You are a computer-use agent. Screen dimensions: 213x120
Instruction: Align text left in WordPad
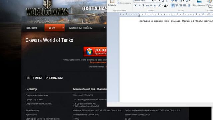(173, 6)
